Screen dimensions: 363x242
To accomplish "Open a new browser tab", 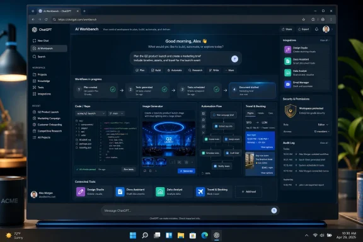I will pos(84,11).
